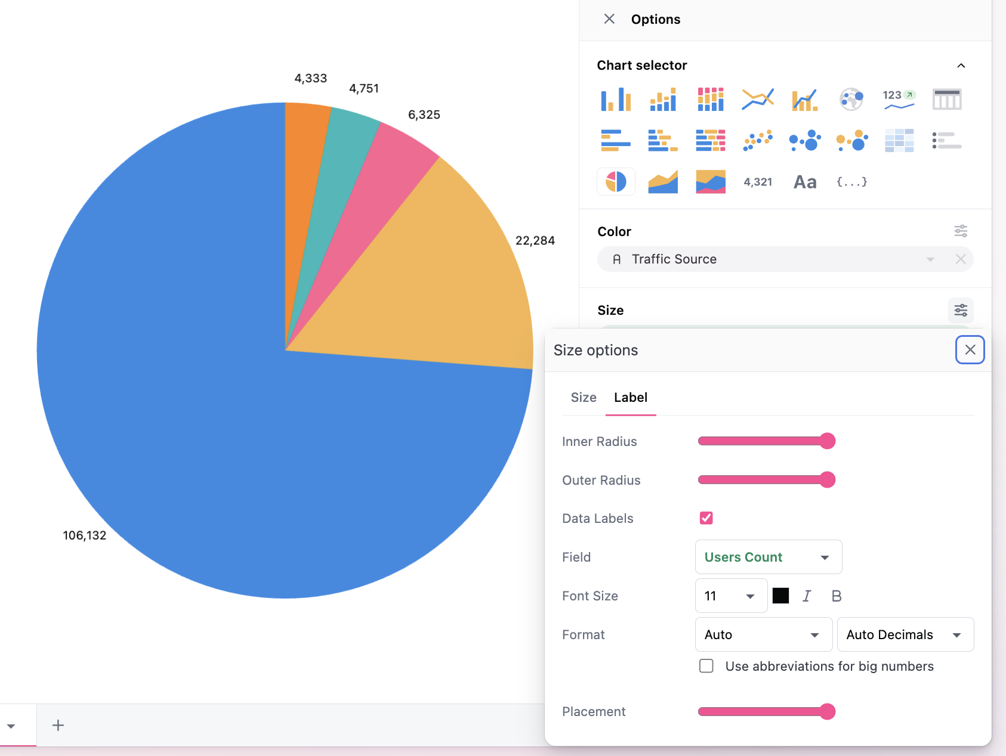Close the Size options popup
This screenshot has height=756, width=1006.
[x=970, y=350]
